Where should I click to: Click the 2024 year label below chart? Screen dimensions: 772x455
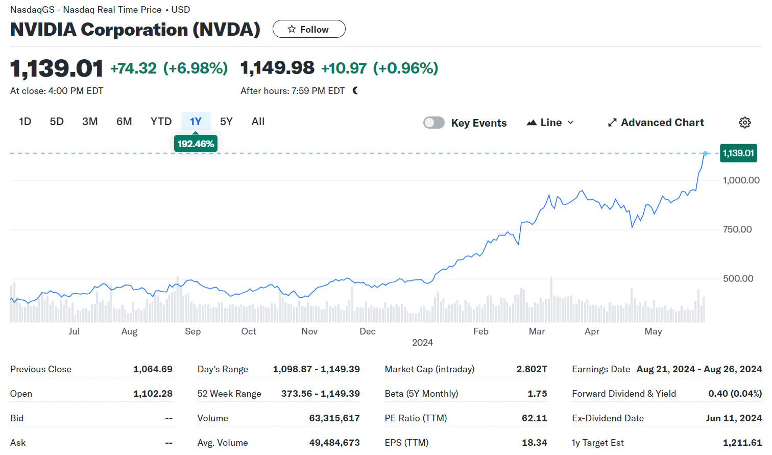pos(422,343)
